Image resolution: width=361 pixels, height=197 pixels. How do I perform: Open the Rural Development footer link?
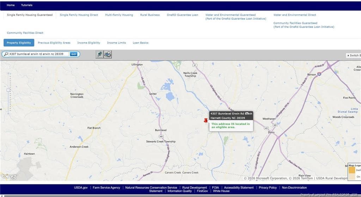pyautogui.click(x=195, y=188)
